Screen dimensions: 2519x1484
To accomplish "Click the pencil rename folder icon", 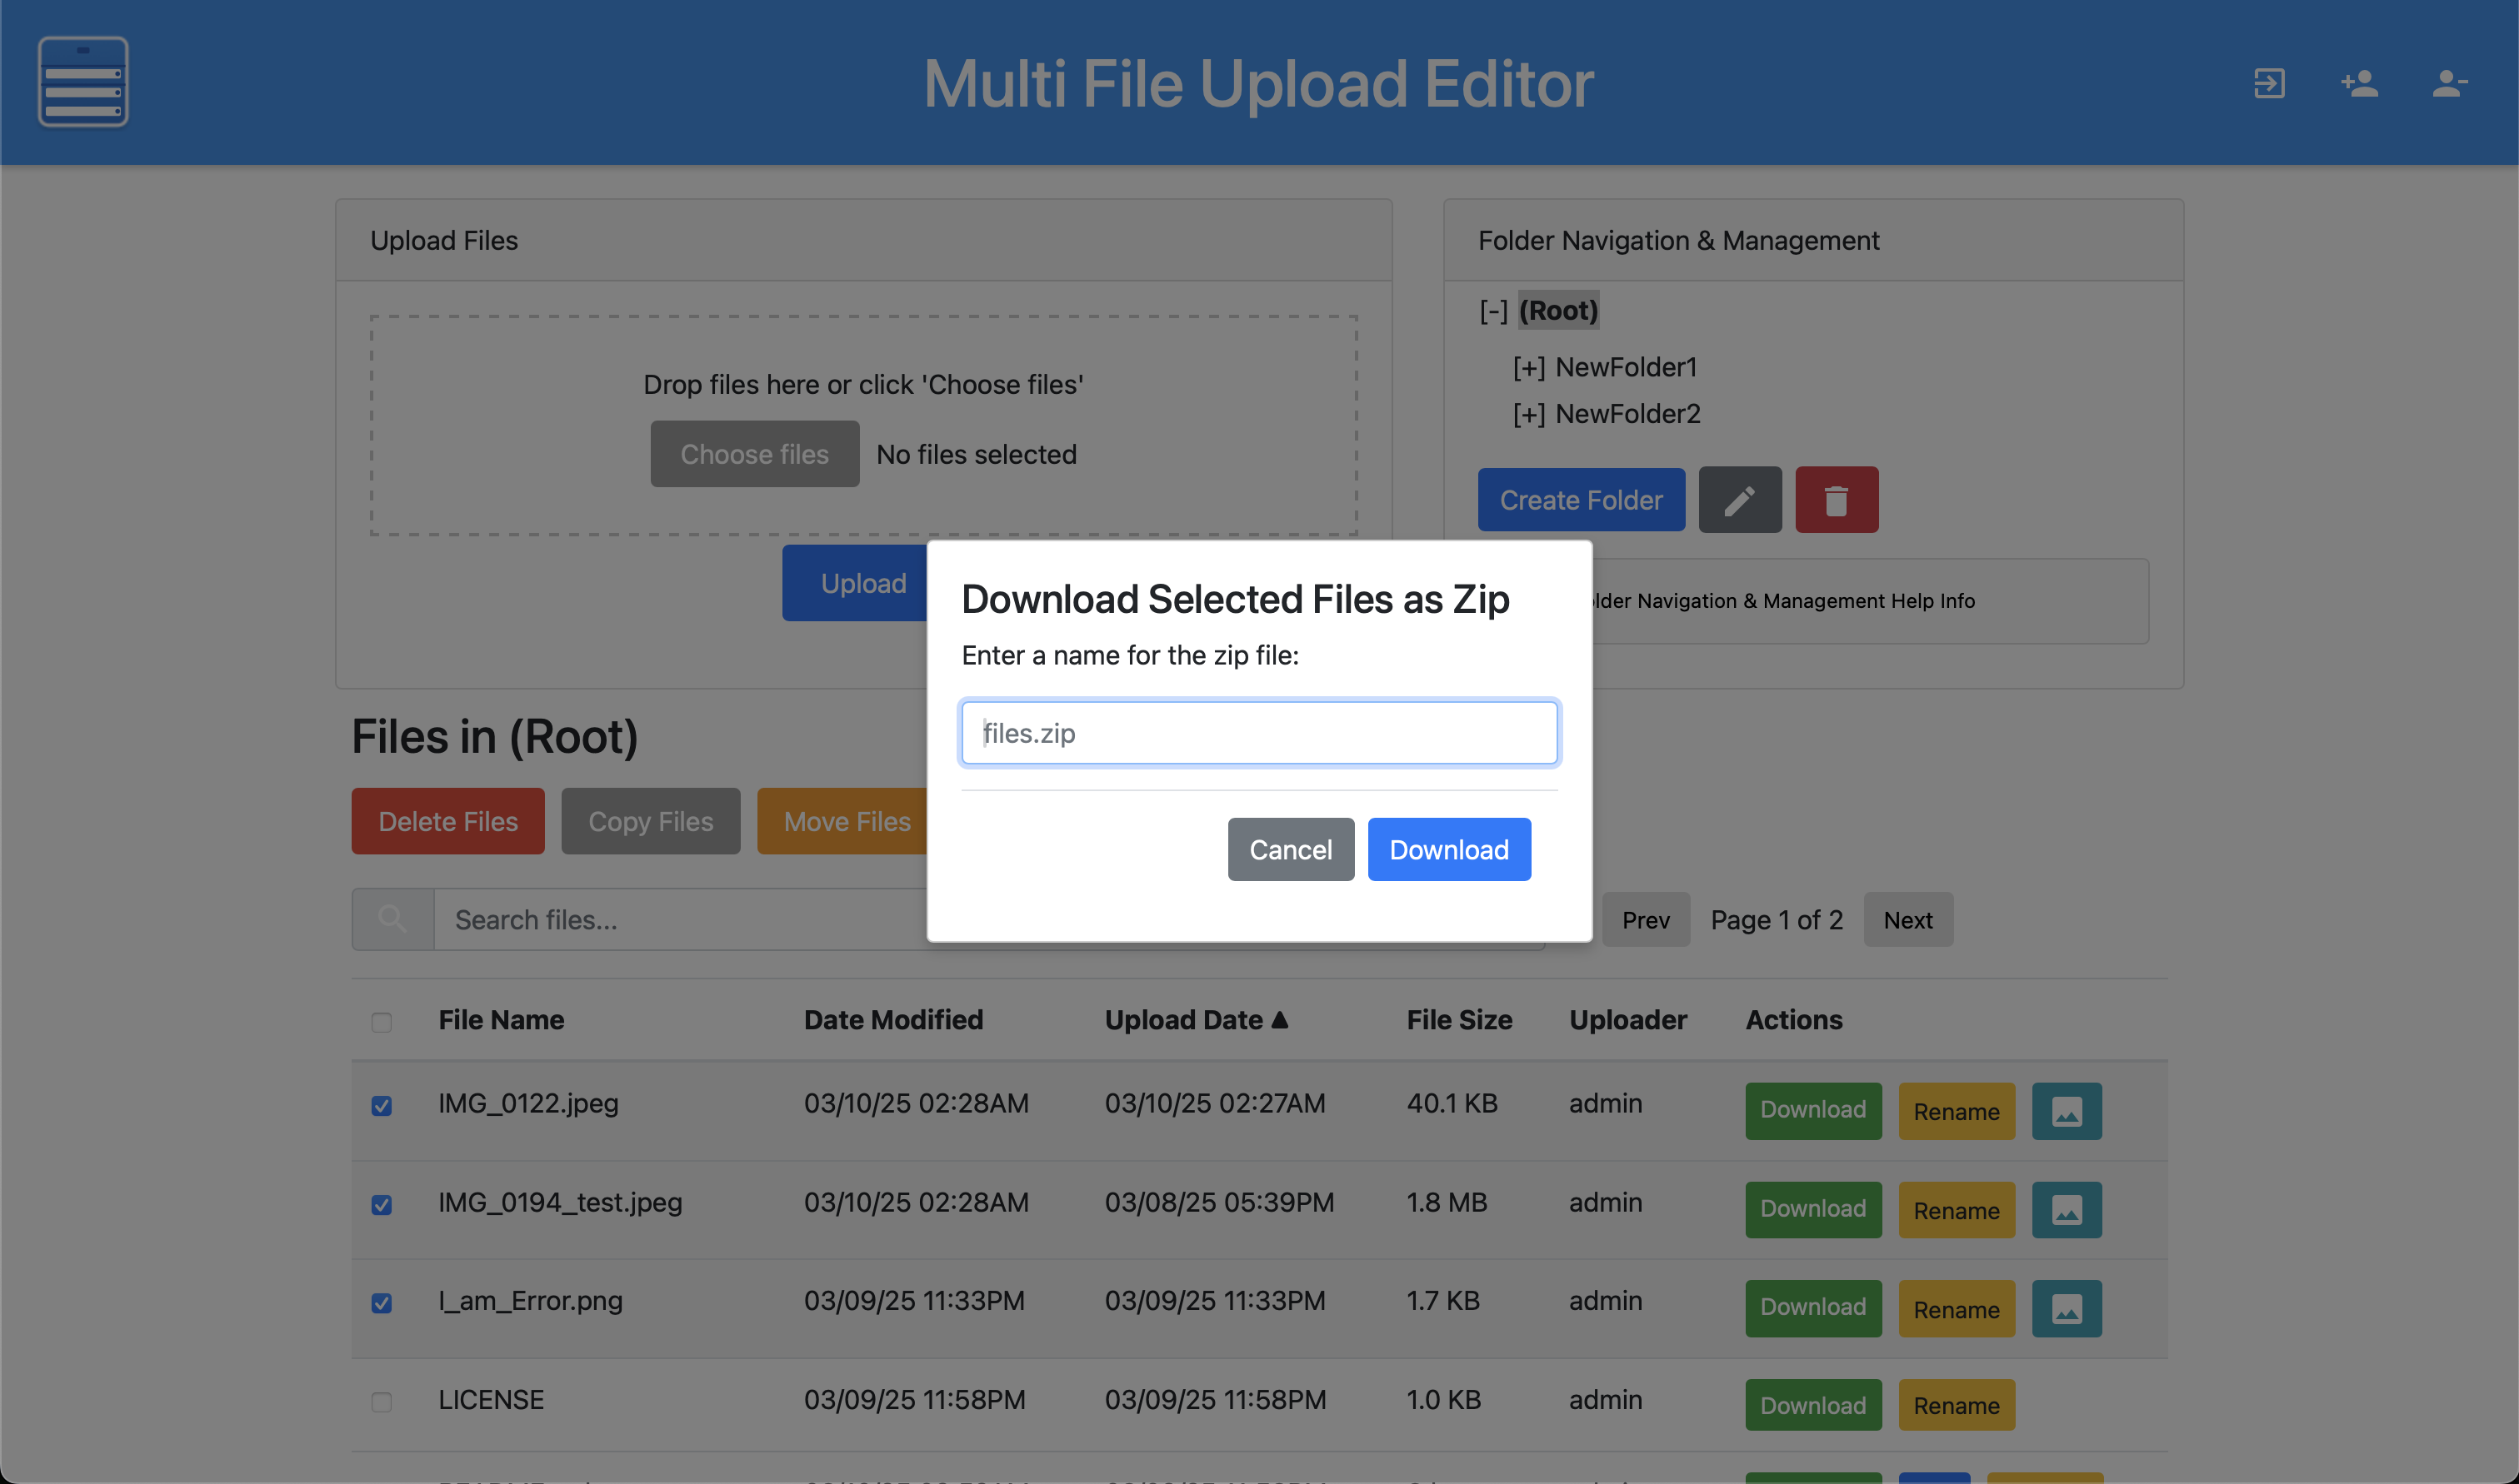I will (1739, 500).
